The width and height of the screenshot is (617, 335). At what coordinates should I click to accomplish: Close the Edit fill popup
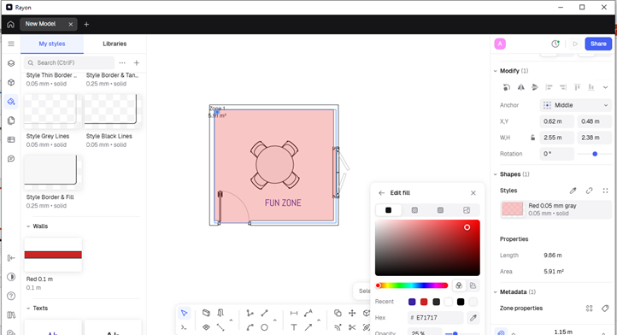click(473, 193)
